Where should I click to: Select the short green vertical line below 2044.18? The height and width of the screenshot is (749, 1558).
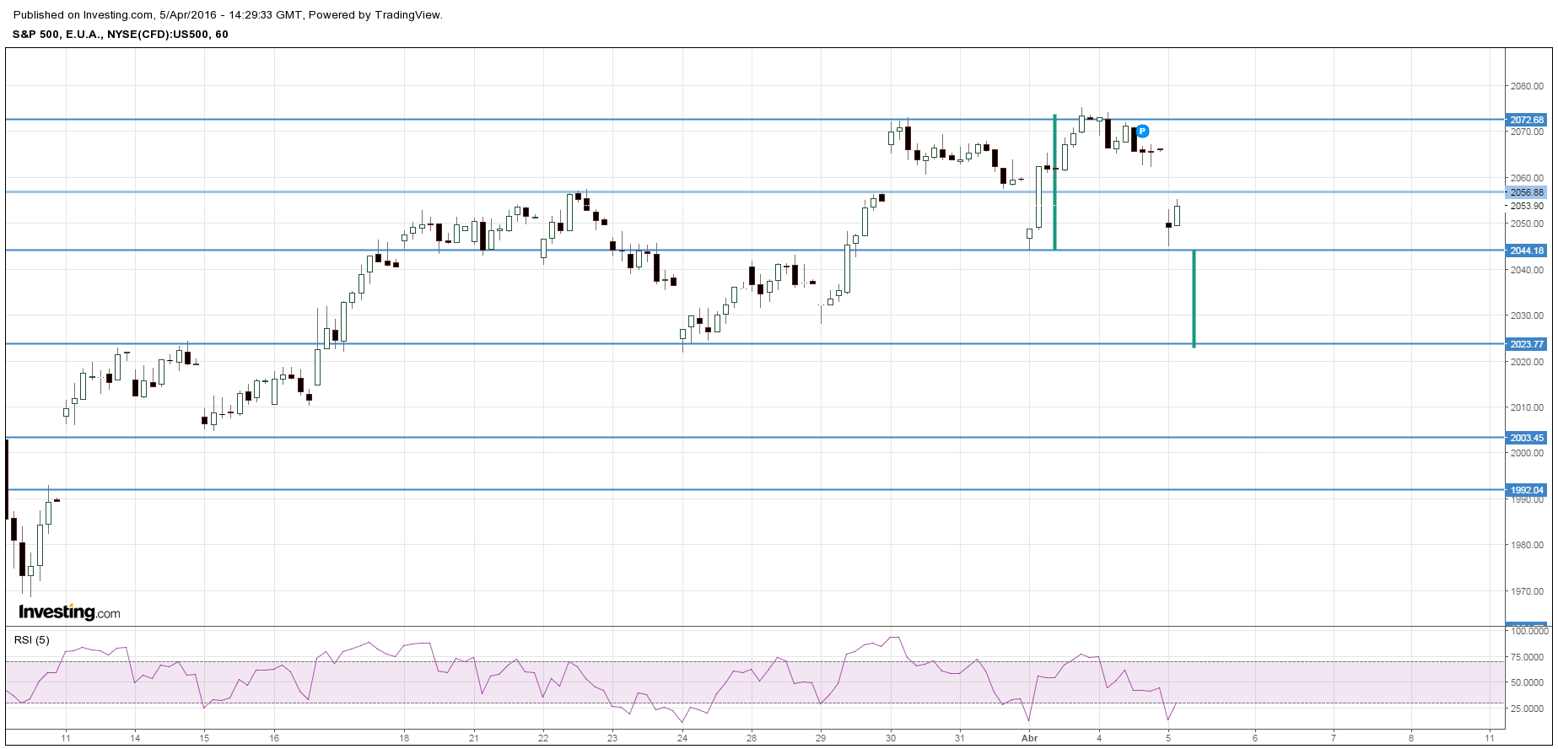[1194, 299]
